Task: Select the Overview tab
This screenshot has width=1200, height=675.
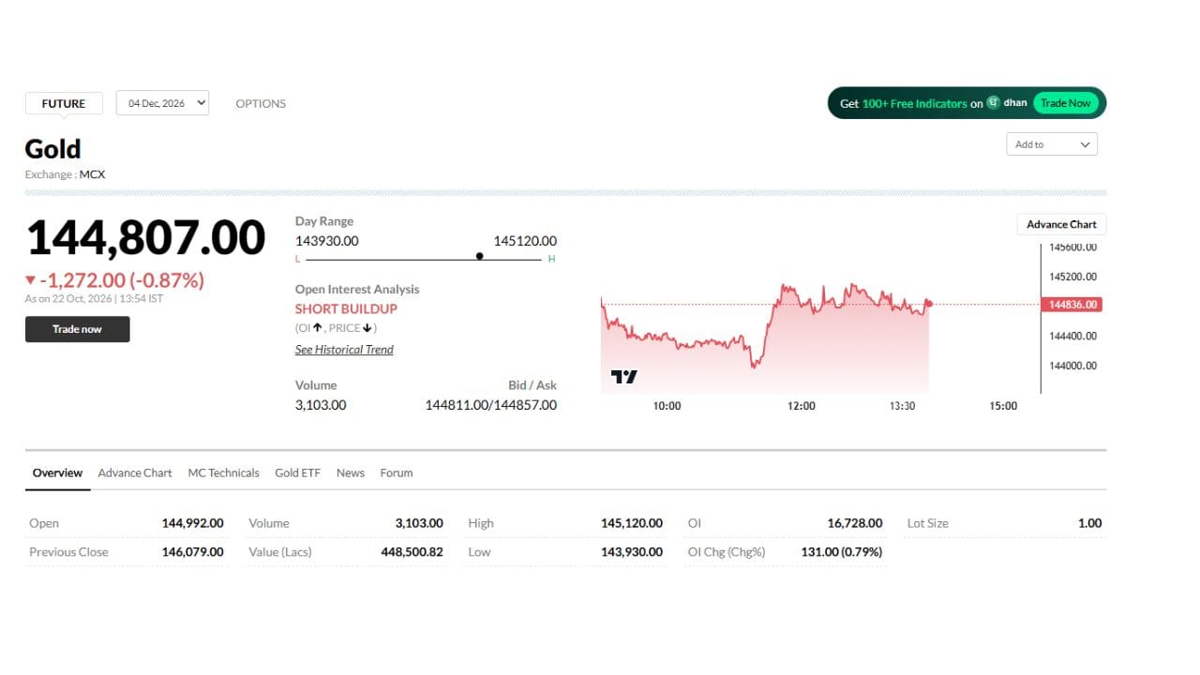Action: point(57,472)
